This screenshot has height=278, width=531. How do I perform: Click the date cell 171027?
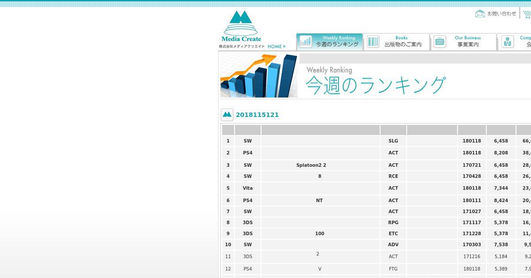(472, 211)
